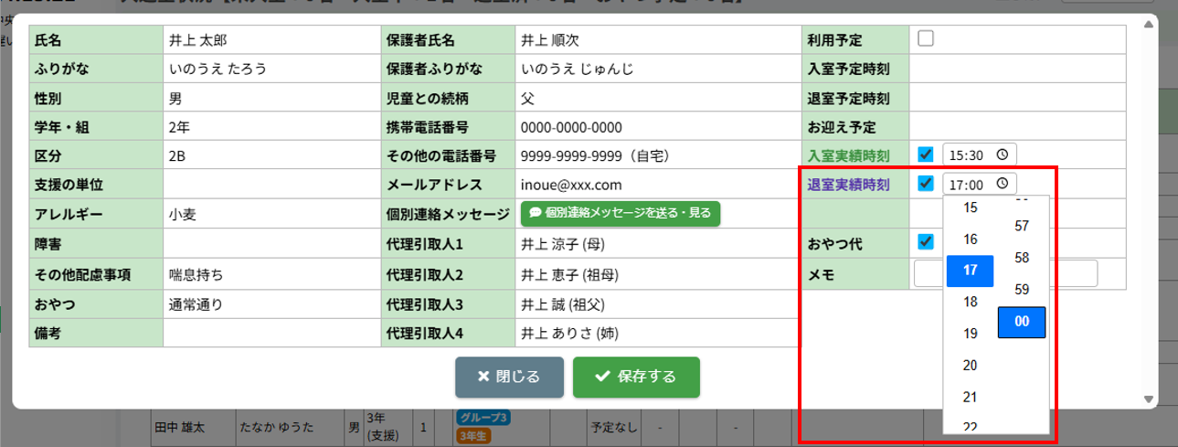1178x447 pixels.
Task: Choose hour 16 from the hour list
Action: pos(971,239)
